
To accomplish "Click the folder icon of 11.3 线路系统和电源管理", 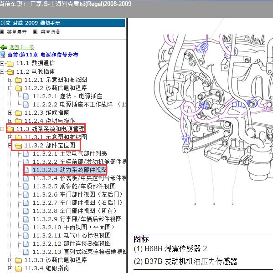I will pos(10,129).
